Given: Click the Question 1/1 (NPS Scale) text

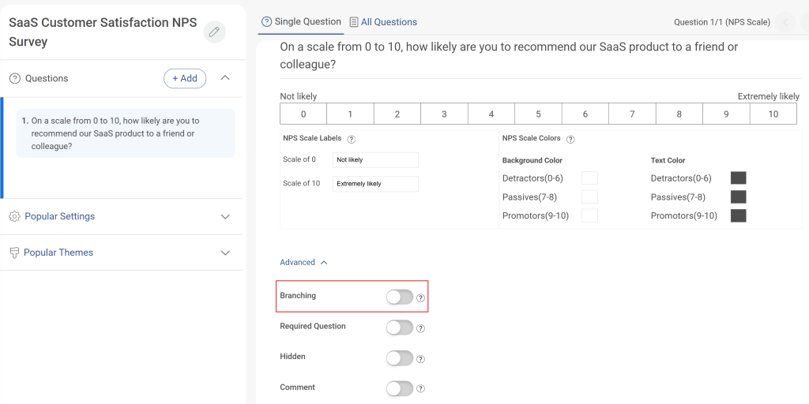Looking at the screenshot, I should coord(722,22).
